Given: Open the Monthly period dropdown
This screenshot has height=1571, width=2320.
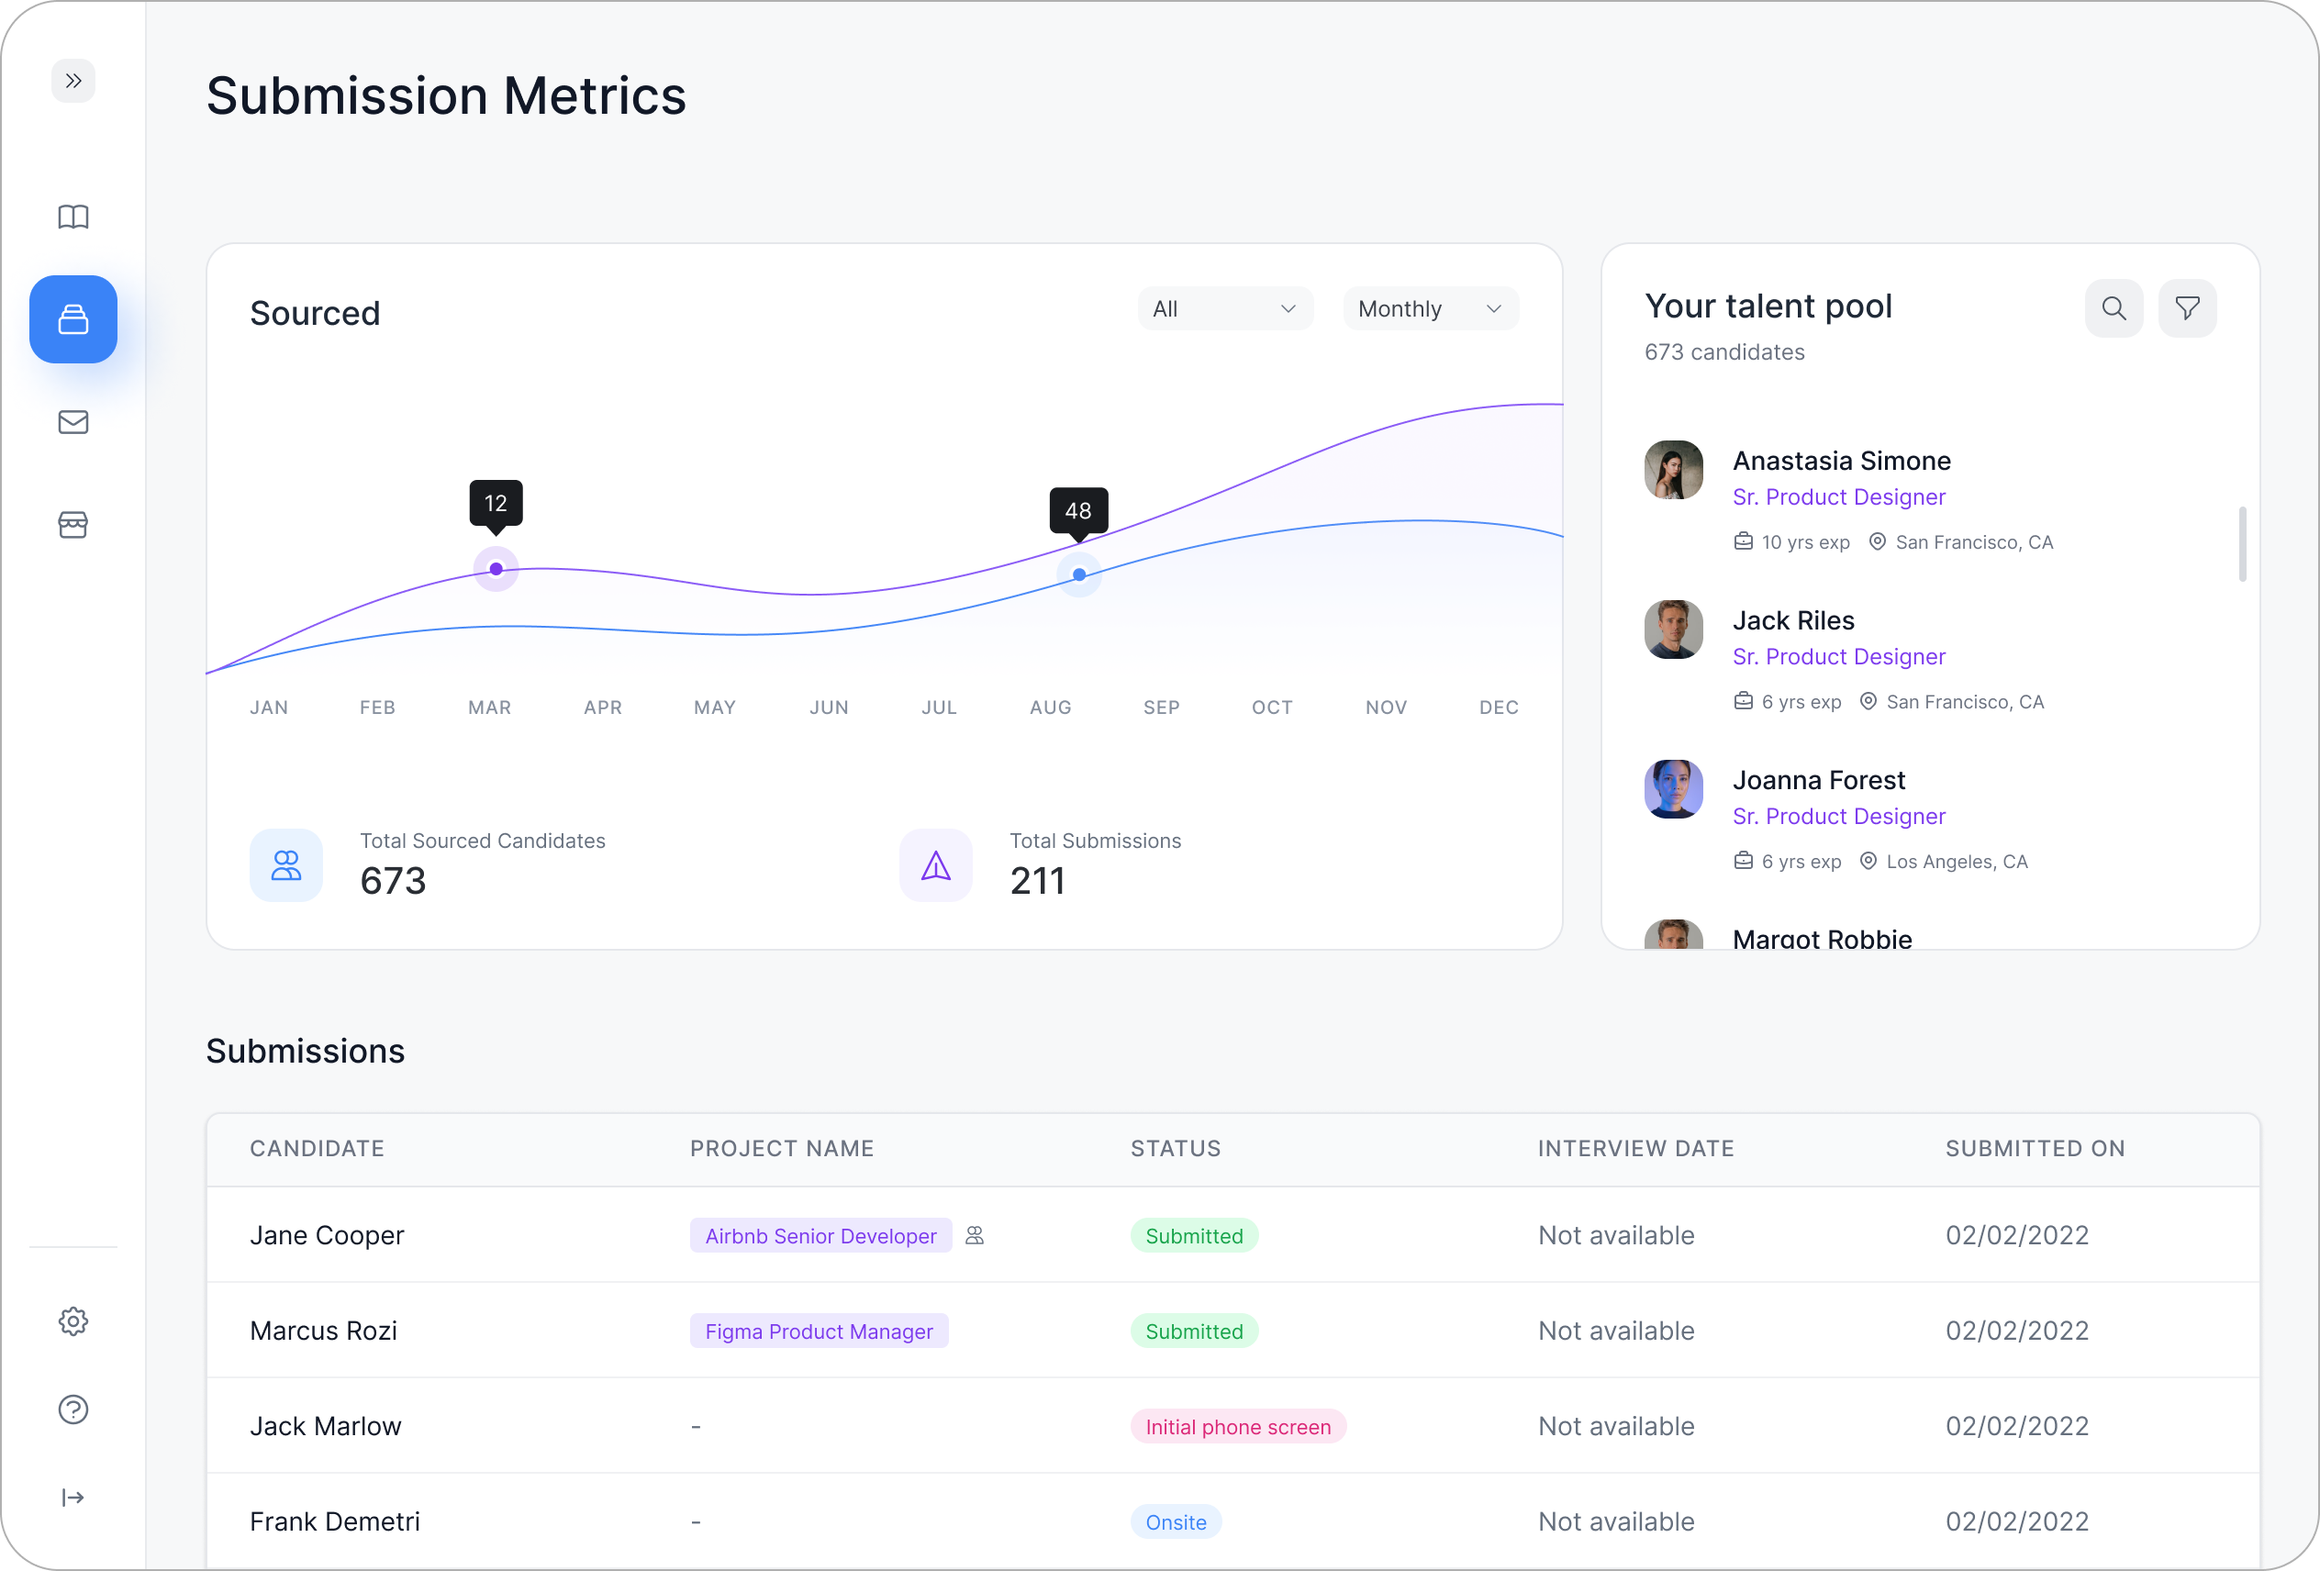Looking at the screenshot, I should tap(1430, 308).
